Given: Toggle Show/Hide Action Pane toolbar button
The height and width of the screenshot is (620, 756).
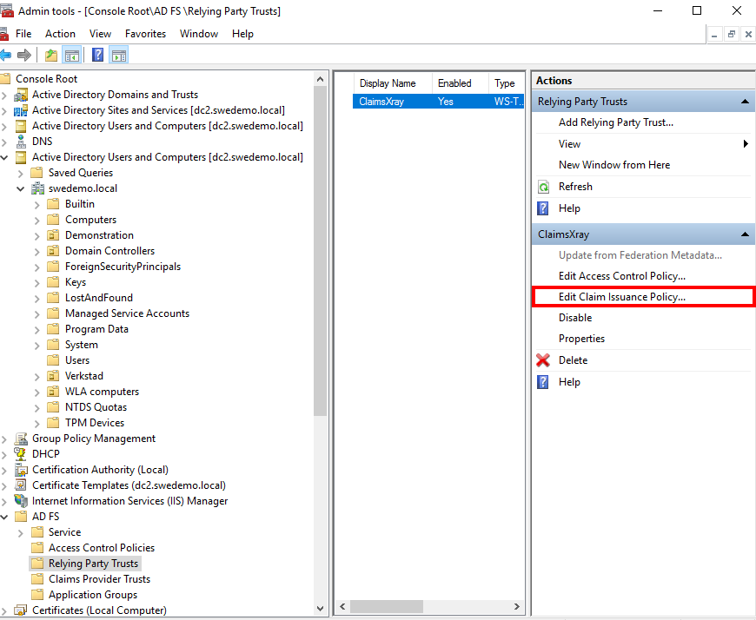Looking at the screenshot, I should 119,56.
